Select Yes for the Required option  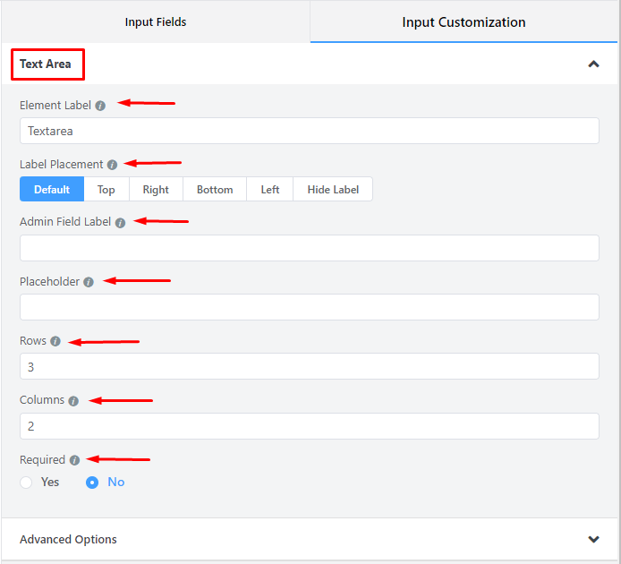pos(26,483)
